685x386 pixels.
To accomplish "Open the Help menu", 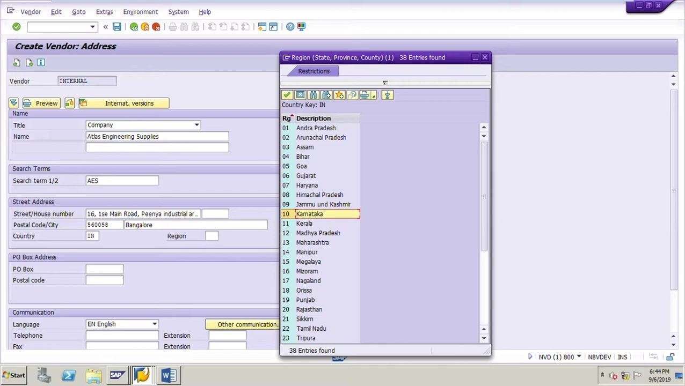I will tap(205, 12).
